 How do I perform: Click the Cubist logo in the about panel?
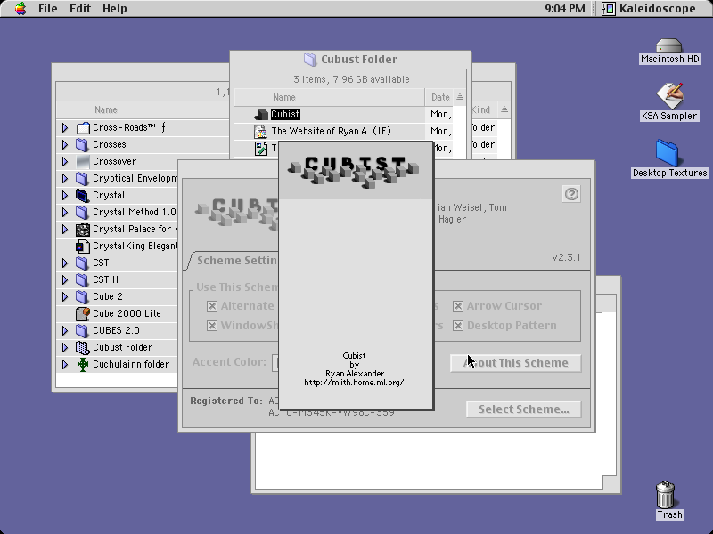(x=353, y=172)
